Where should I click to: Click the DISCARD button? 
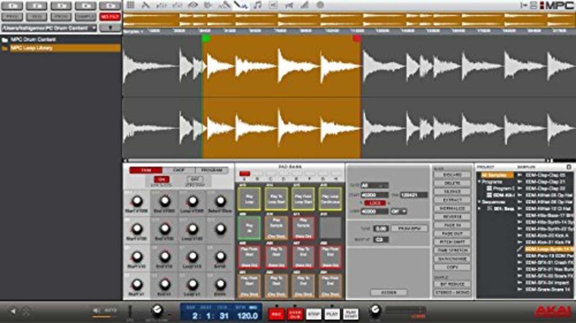coord(452,175)
